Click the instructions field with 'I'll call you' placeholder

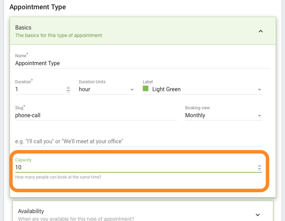138,141
